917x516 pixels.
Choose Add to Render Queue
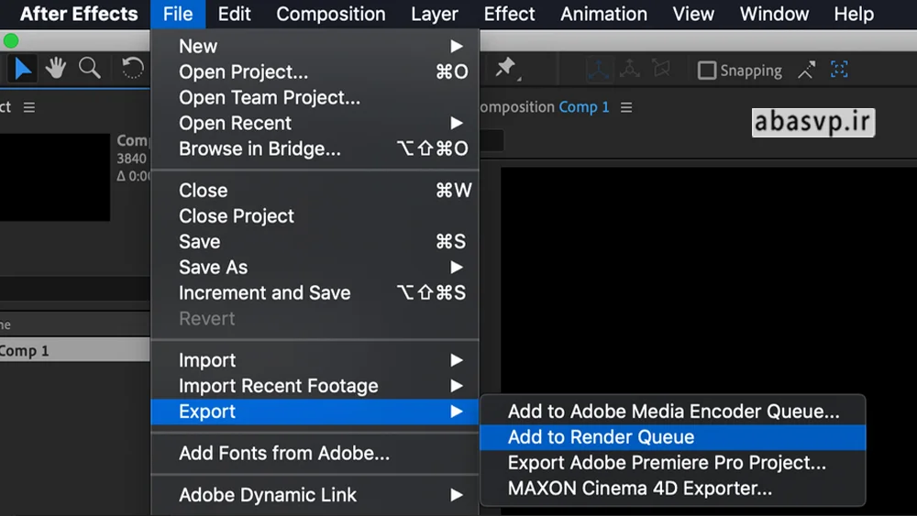672,437
